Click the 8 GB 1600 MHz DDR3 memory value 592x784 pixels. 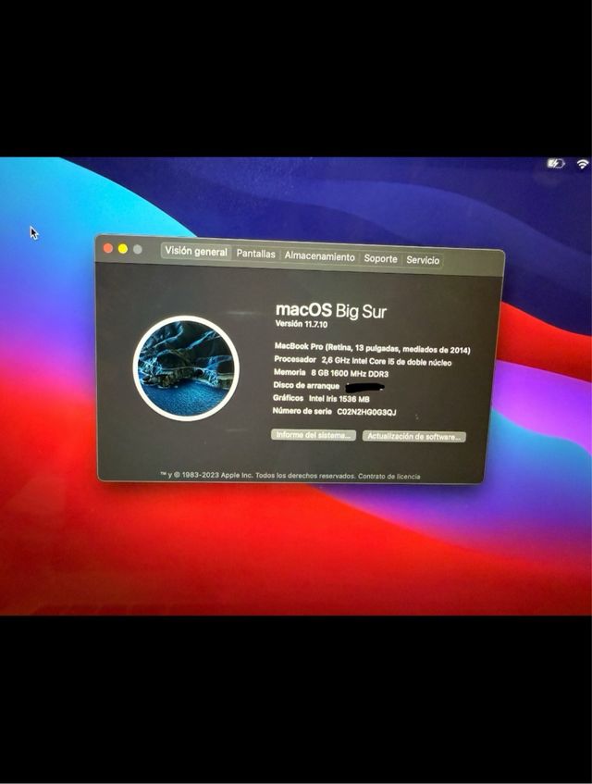point(350,374)
